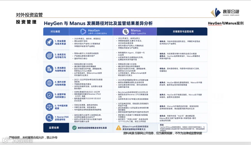The image size is (251, 145).
Task: Select row label 3. 资本路径与架构安排
Action: pos(60,69)
